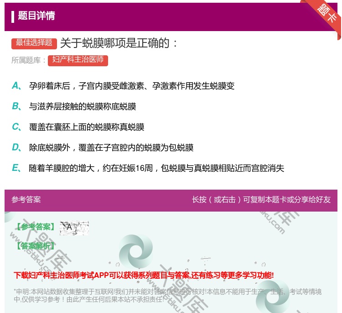Click the answer image showing A
342x313 pixels.
pos(74,228)
